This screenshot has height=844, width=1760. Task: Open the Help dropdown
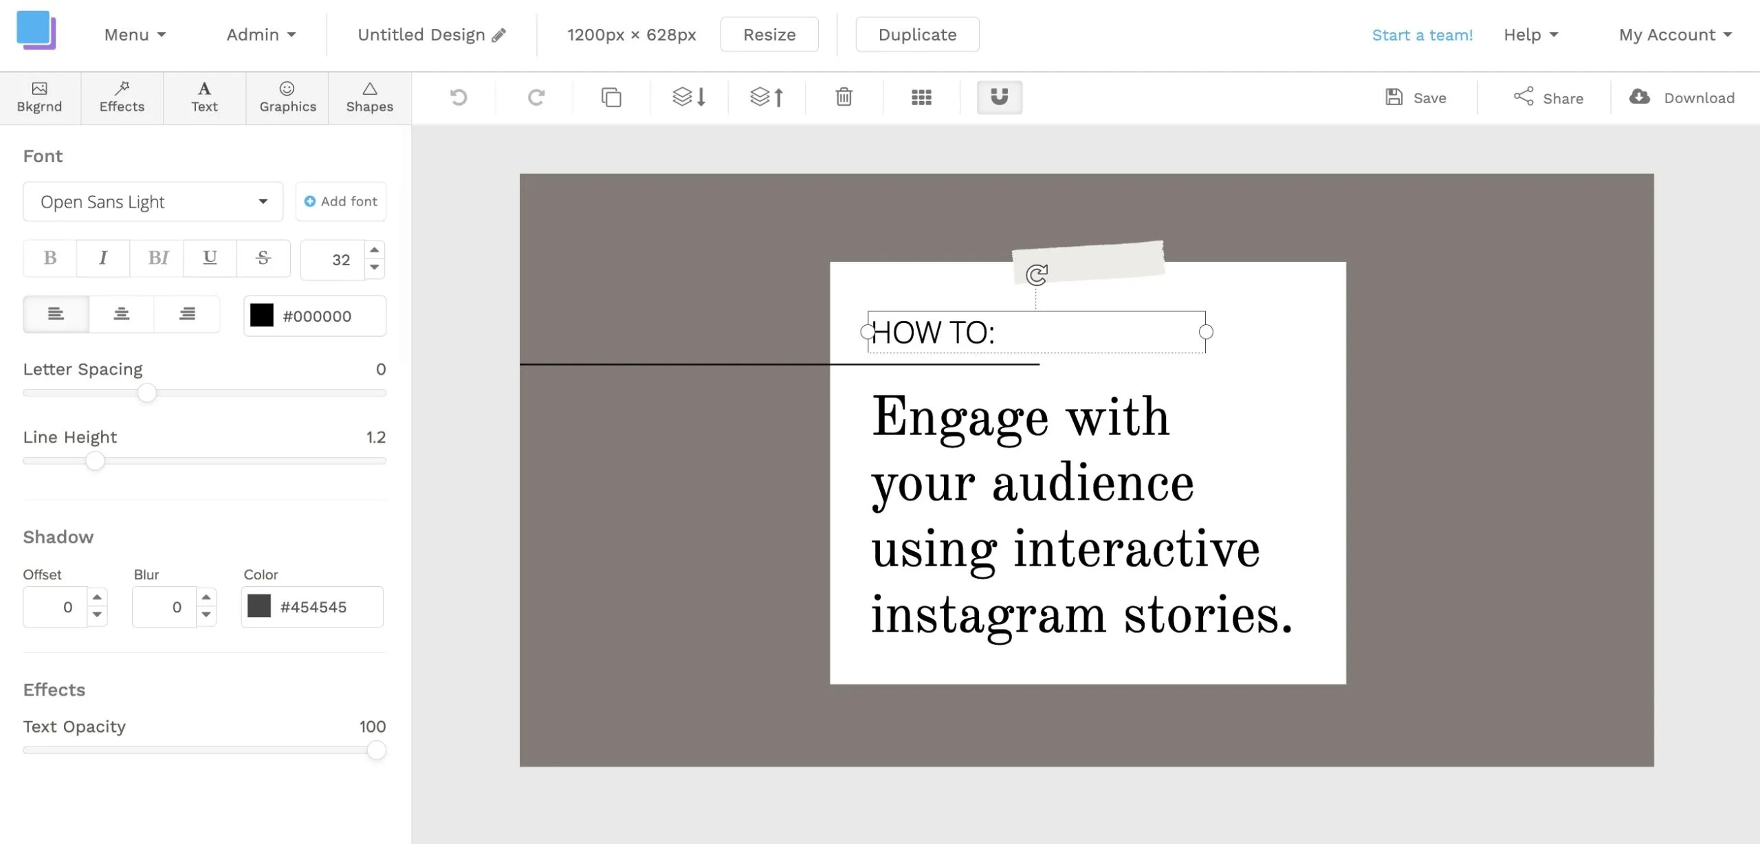click(x=1530, y=35)
